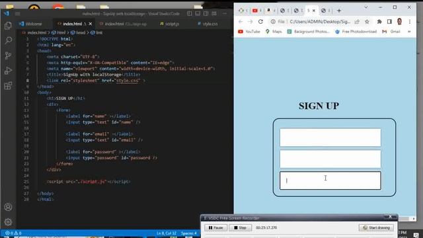Toggle the primary side bar layout icon

(x=190, y=13)
